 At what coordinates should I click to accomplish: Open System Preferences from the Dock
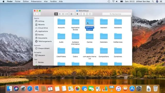click(139, 88)
